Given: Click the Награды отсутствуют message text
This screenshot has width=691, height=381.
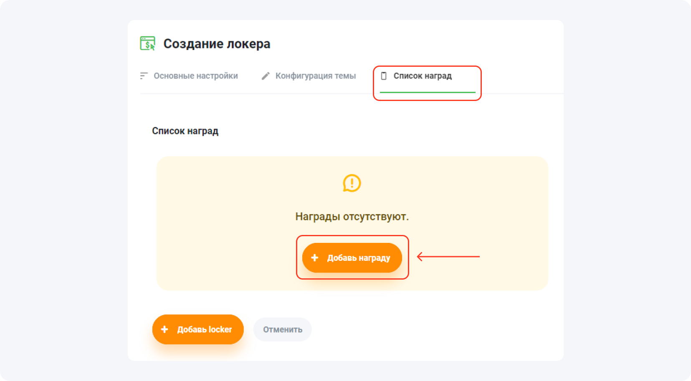Looking at the screenshot, I should tap(352, 217).
